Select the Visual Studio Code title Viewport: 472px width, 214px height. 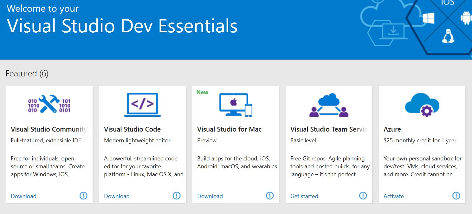(x=133, y=129)
